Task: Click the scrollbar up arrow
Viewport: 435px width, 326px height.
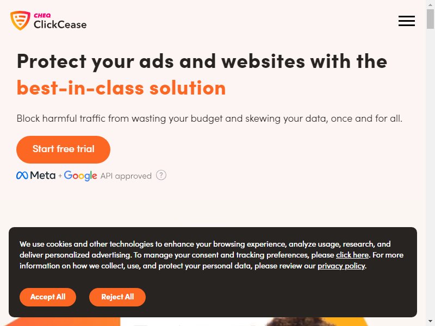Action: coord(430,4)
